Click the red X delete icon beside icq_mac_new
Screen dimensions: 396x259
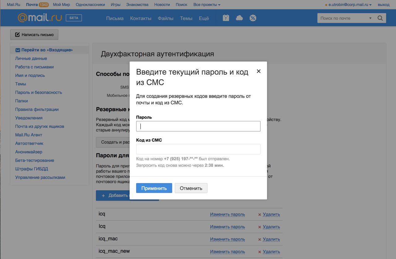point(260,252)
